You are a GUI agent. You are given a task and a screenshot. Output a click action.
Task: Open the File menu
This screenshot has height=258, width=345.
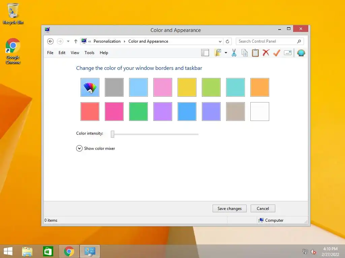[50, 53]
